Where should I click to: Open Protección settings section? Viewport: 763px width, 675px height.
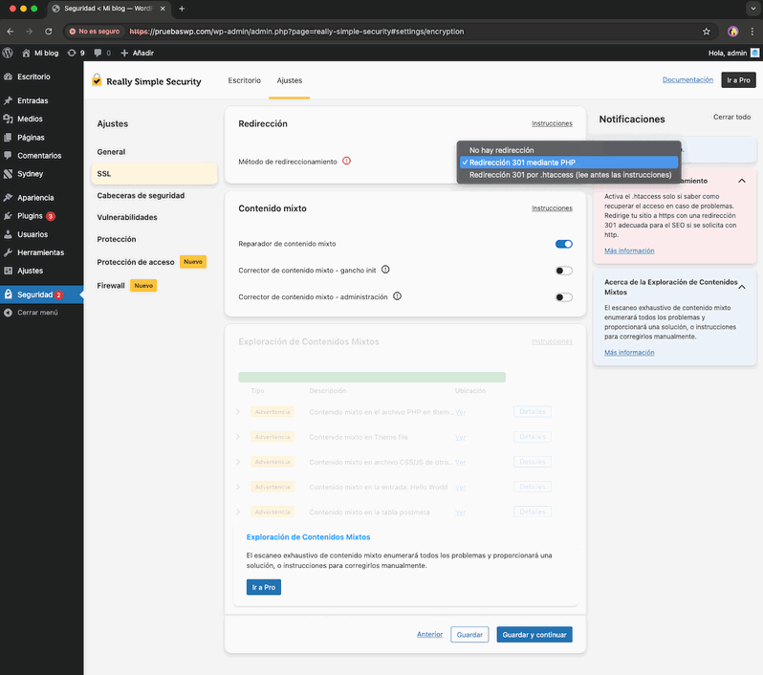[154, 239]
